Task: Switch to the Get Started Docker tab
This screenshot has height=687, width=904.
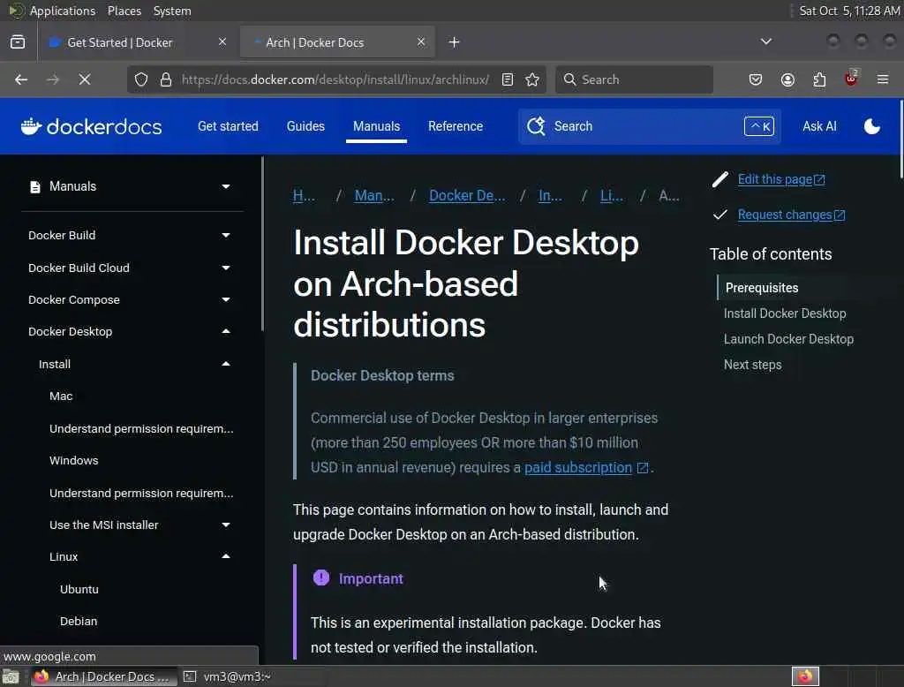Action: click(139, 42)
